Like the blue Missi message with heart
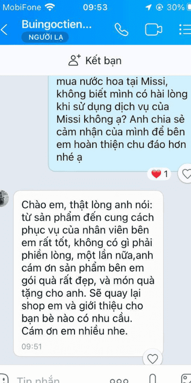 coord(186,174)
